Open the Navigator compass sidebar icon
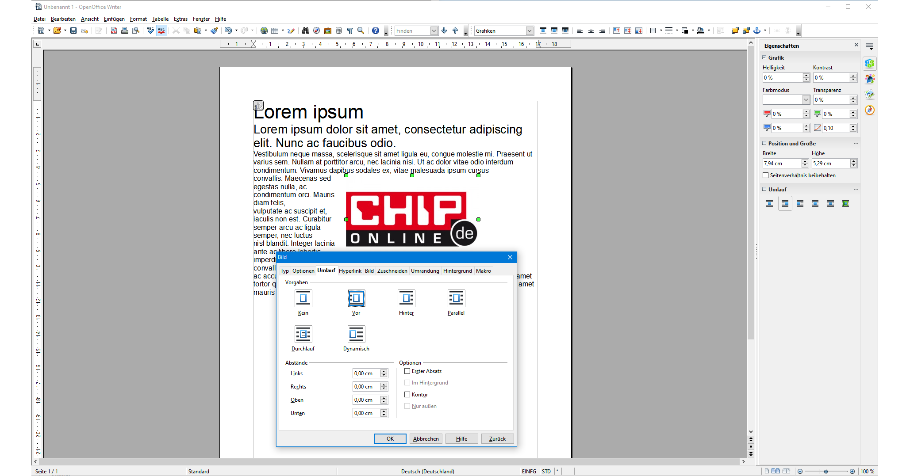 [869, 110]
